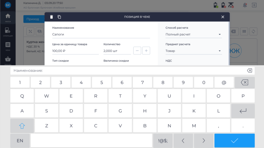The width and height of the screenshot is (264, 148).
Task: Open the Чеки section in sidebar
Action: [8, 46]
